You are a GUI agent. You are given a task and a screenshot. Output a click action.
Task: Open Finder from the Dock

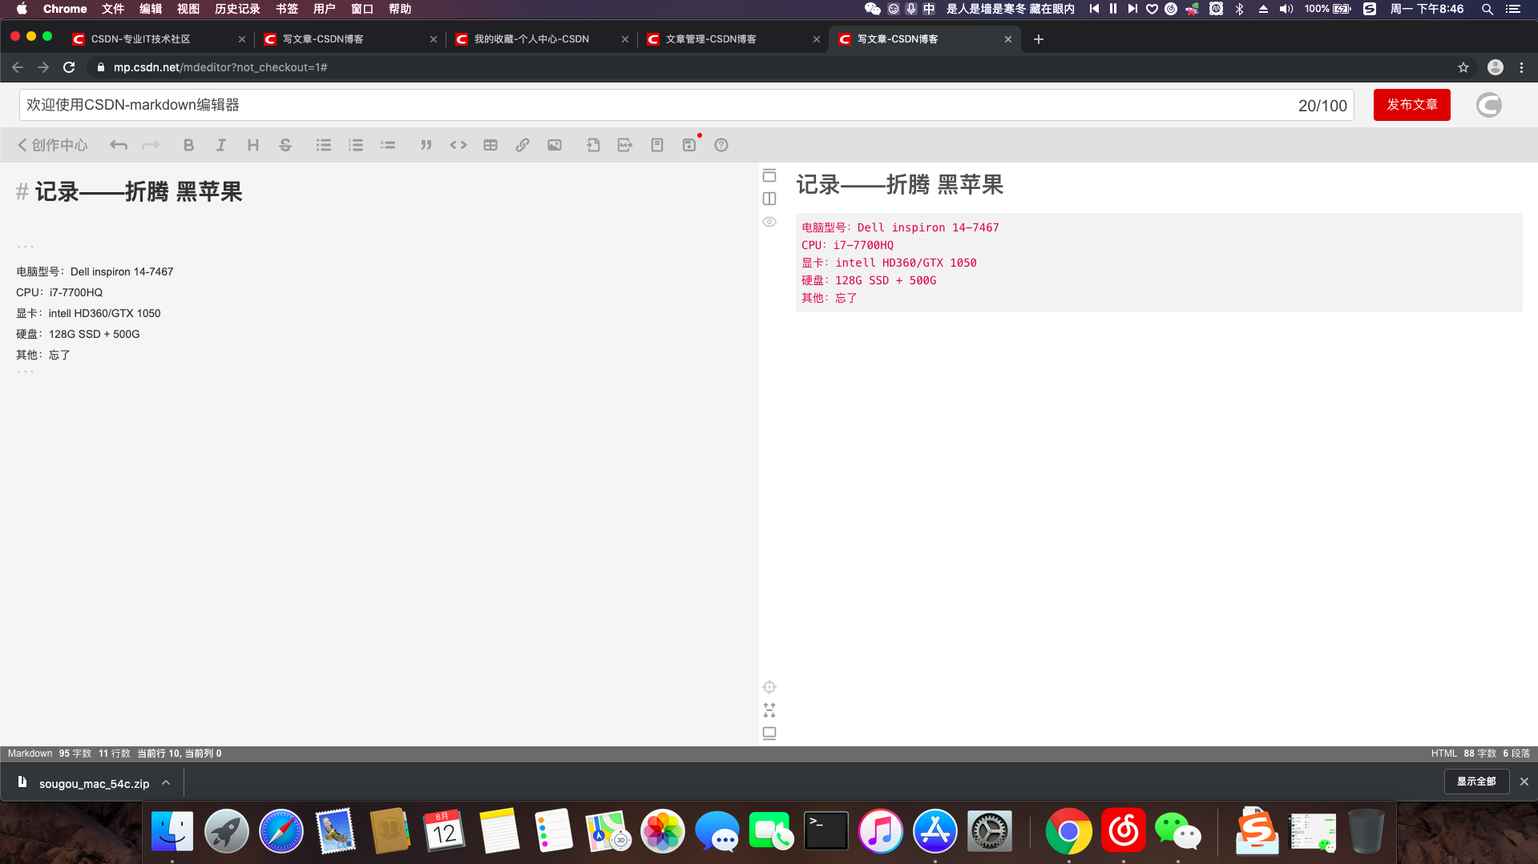[x=172, y=831]
